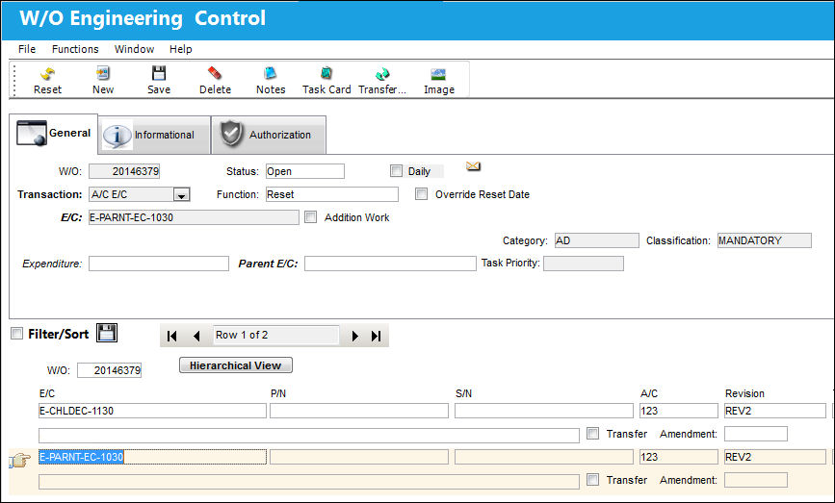Open the Window menu
Image resolution: width=835 pixels, height=503 pixels.
point(134,49)
